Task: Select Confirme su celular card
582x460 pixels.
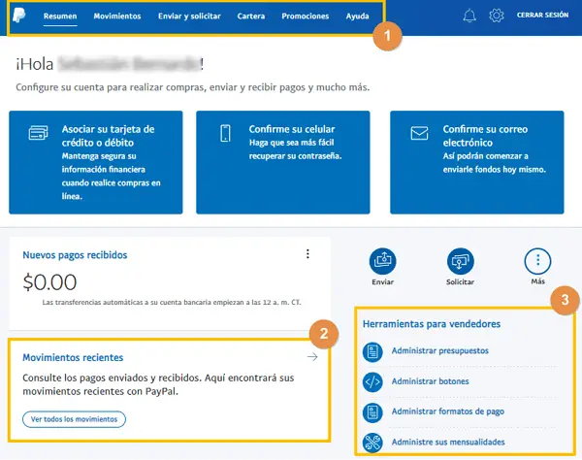Action: 283,162
